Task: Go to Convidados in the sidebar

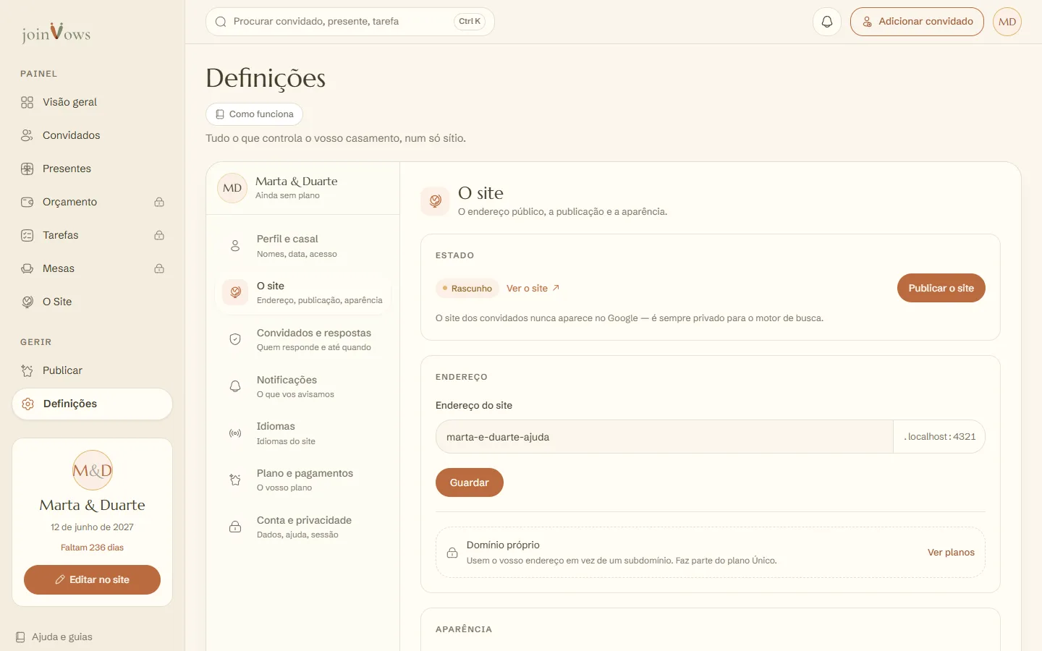Action: click(92, 135)
